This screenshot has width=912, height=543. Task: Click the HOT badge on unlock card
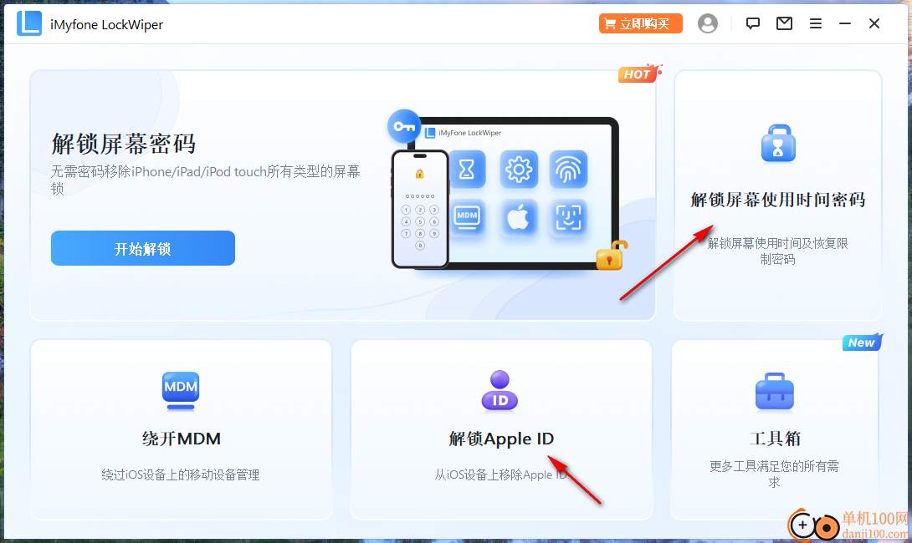(x=639, y=74)
